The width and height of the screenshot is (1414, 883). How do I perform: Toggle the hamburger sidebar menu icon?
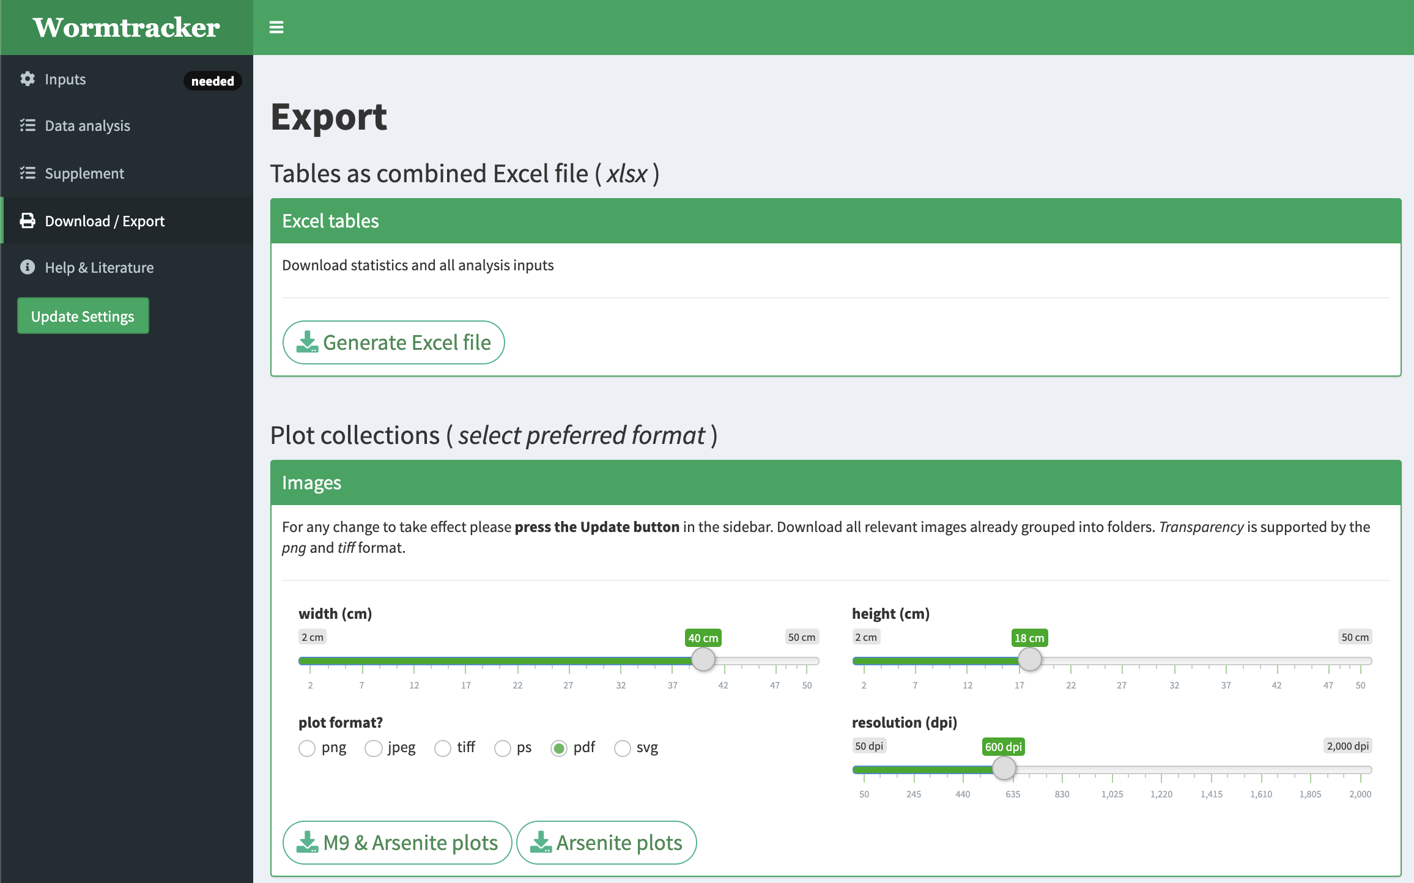[276, 28]
